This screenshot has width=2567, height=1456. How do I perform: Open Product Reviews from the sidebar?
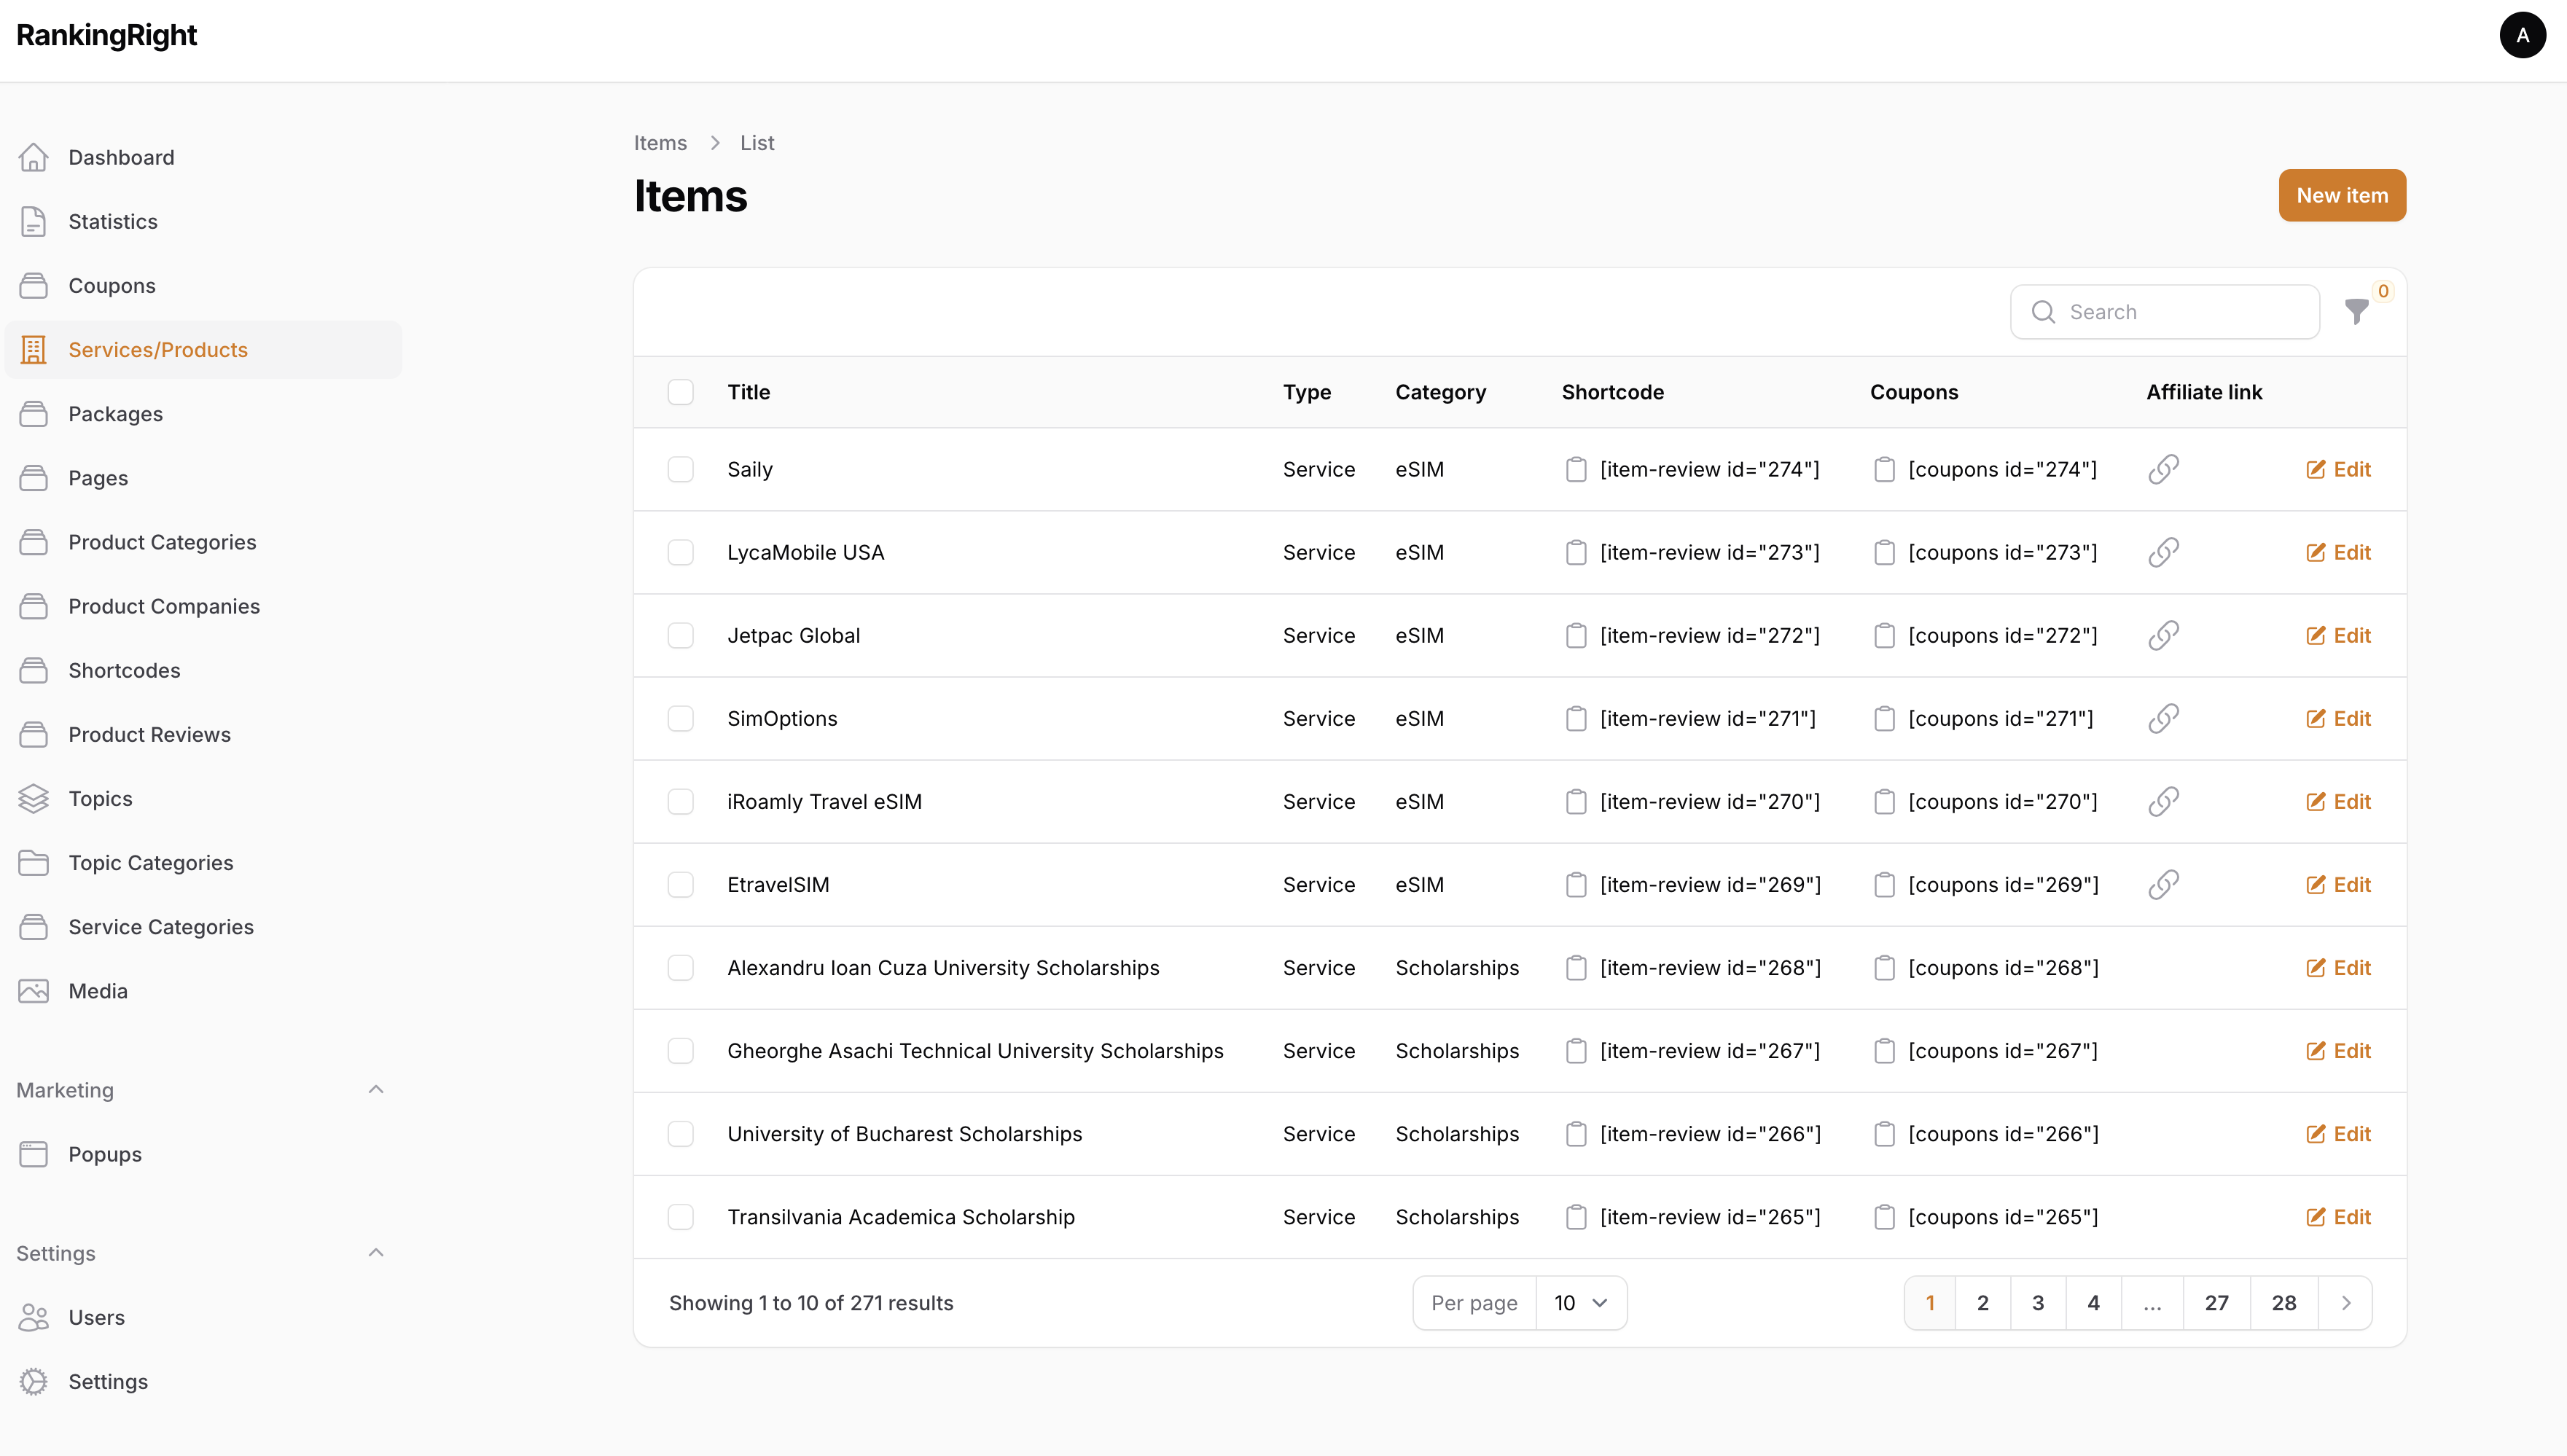(149, 734)
